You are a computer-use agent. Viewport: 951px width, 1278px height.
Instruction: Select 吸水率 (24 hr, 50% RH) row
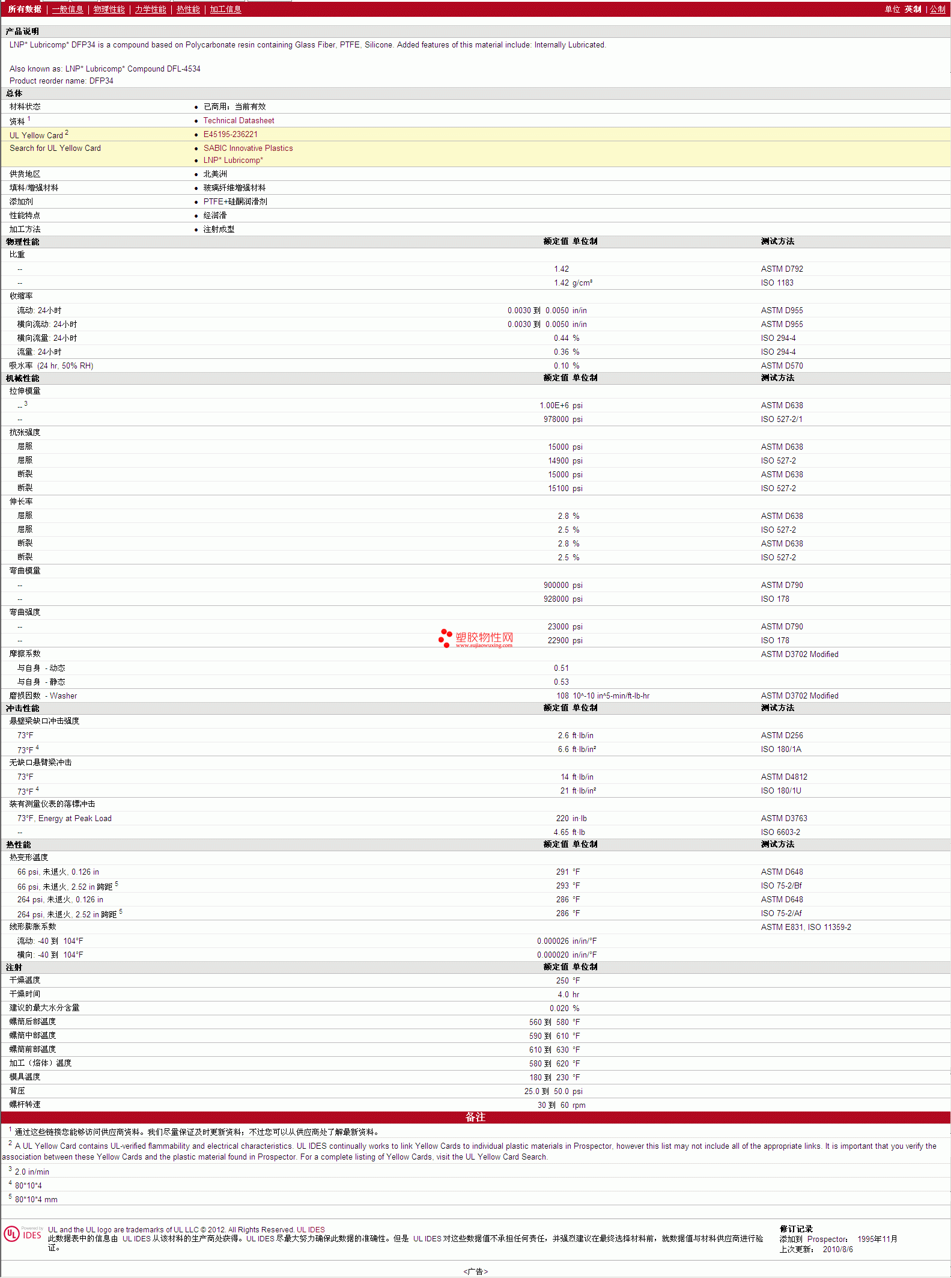point(475,365)
